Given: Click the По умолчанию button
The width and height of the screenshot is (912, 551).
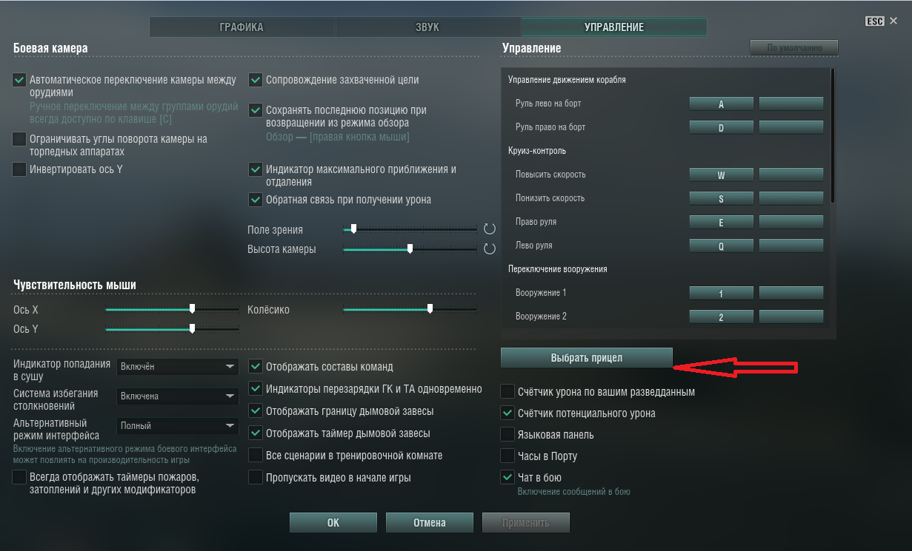Looking at the screenshot, I should 794,48.
